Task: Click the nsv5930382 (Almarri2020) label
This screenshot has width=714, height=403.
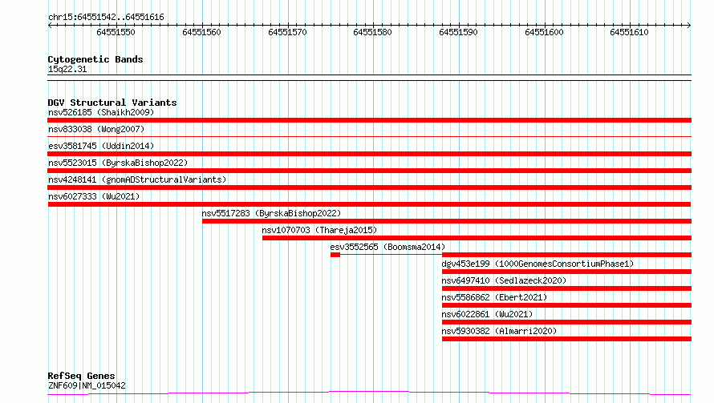Action: point(499,331)
